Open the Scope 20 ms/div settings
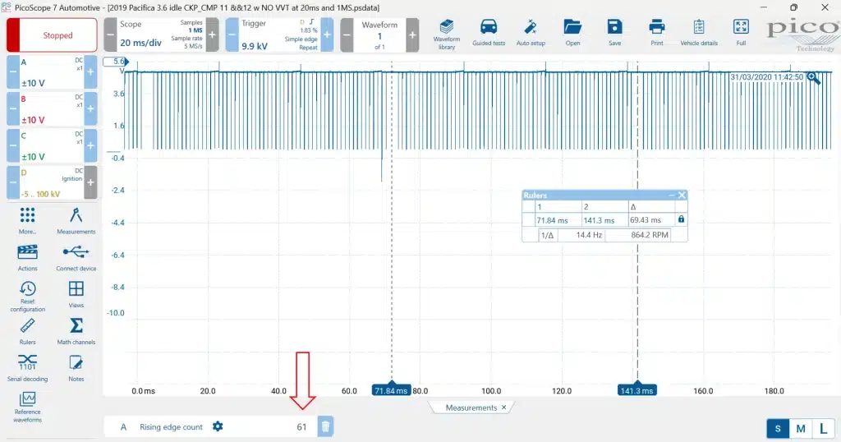The image size is (841, 442). pyautogui.click(x=162, y=35)
